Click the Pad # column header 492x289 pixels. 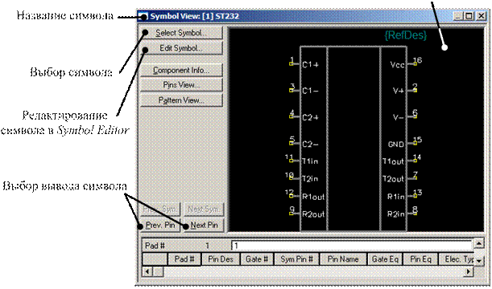click(x=184, y=259)
